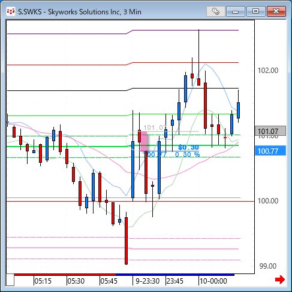Click the 99.00 price axis label
Screen dimensions: 292x292
pyautogui.click(x=268, y=266)
